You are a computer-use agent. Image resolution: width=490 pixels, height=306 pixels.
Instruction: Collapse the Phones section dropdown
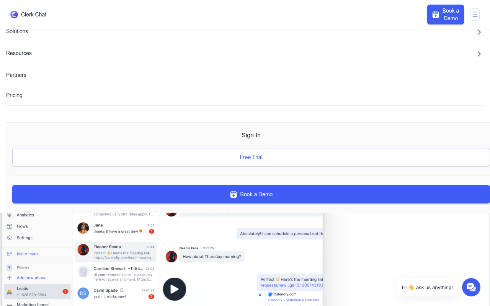pyautogui.click(x=9, y=267)
